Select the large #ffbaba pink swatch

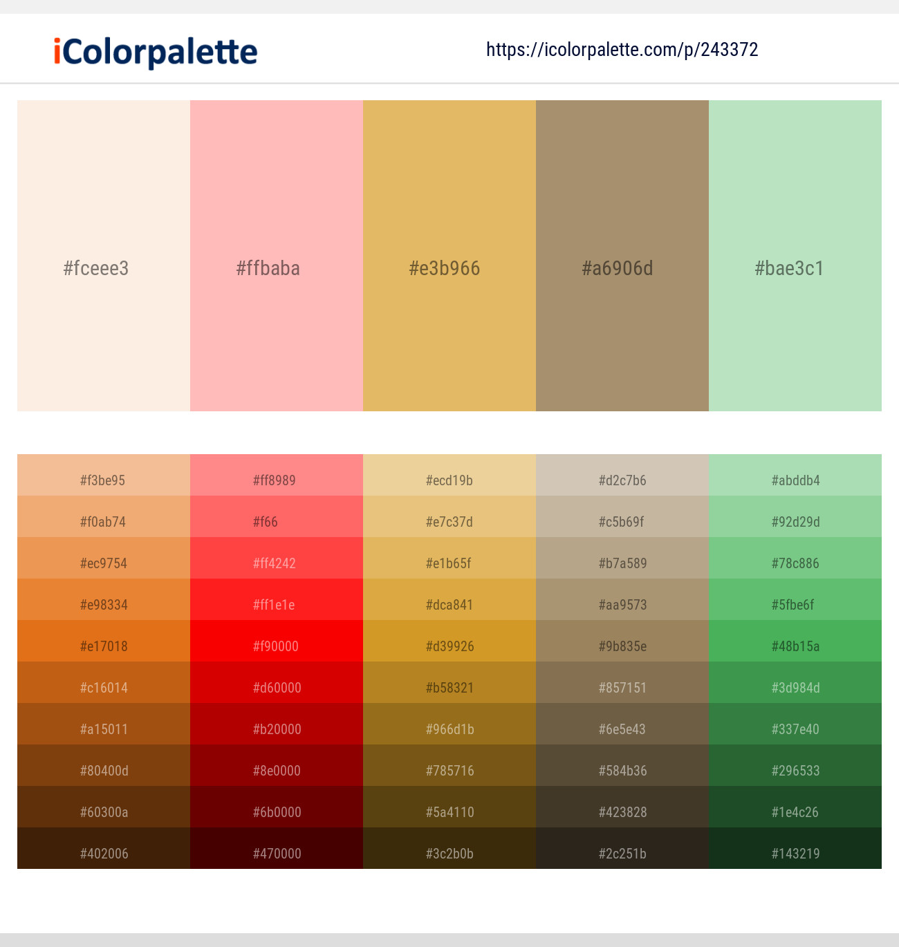[x=277, y=256]
